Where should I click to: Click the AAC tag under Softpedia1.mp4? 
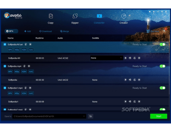[x=31, y=93]
